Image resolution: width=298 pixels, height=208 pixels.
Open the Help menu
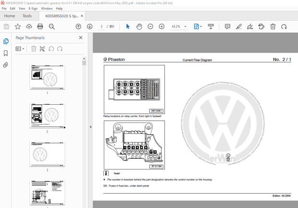pos(59,9)
